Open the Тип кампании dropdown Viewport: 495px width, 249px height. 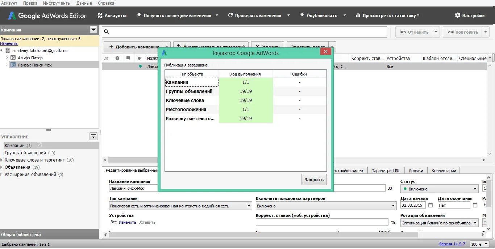point(180,206)
